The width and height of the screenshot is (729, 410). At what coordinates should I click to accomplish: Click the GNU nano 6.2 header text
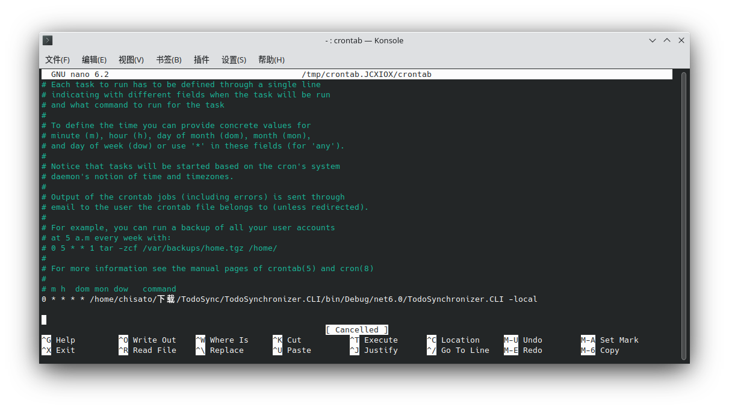coord(80,75)
